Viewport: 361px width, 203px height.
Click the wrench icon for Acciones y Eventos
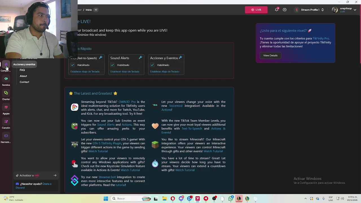(180, 58)
